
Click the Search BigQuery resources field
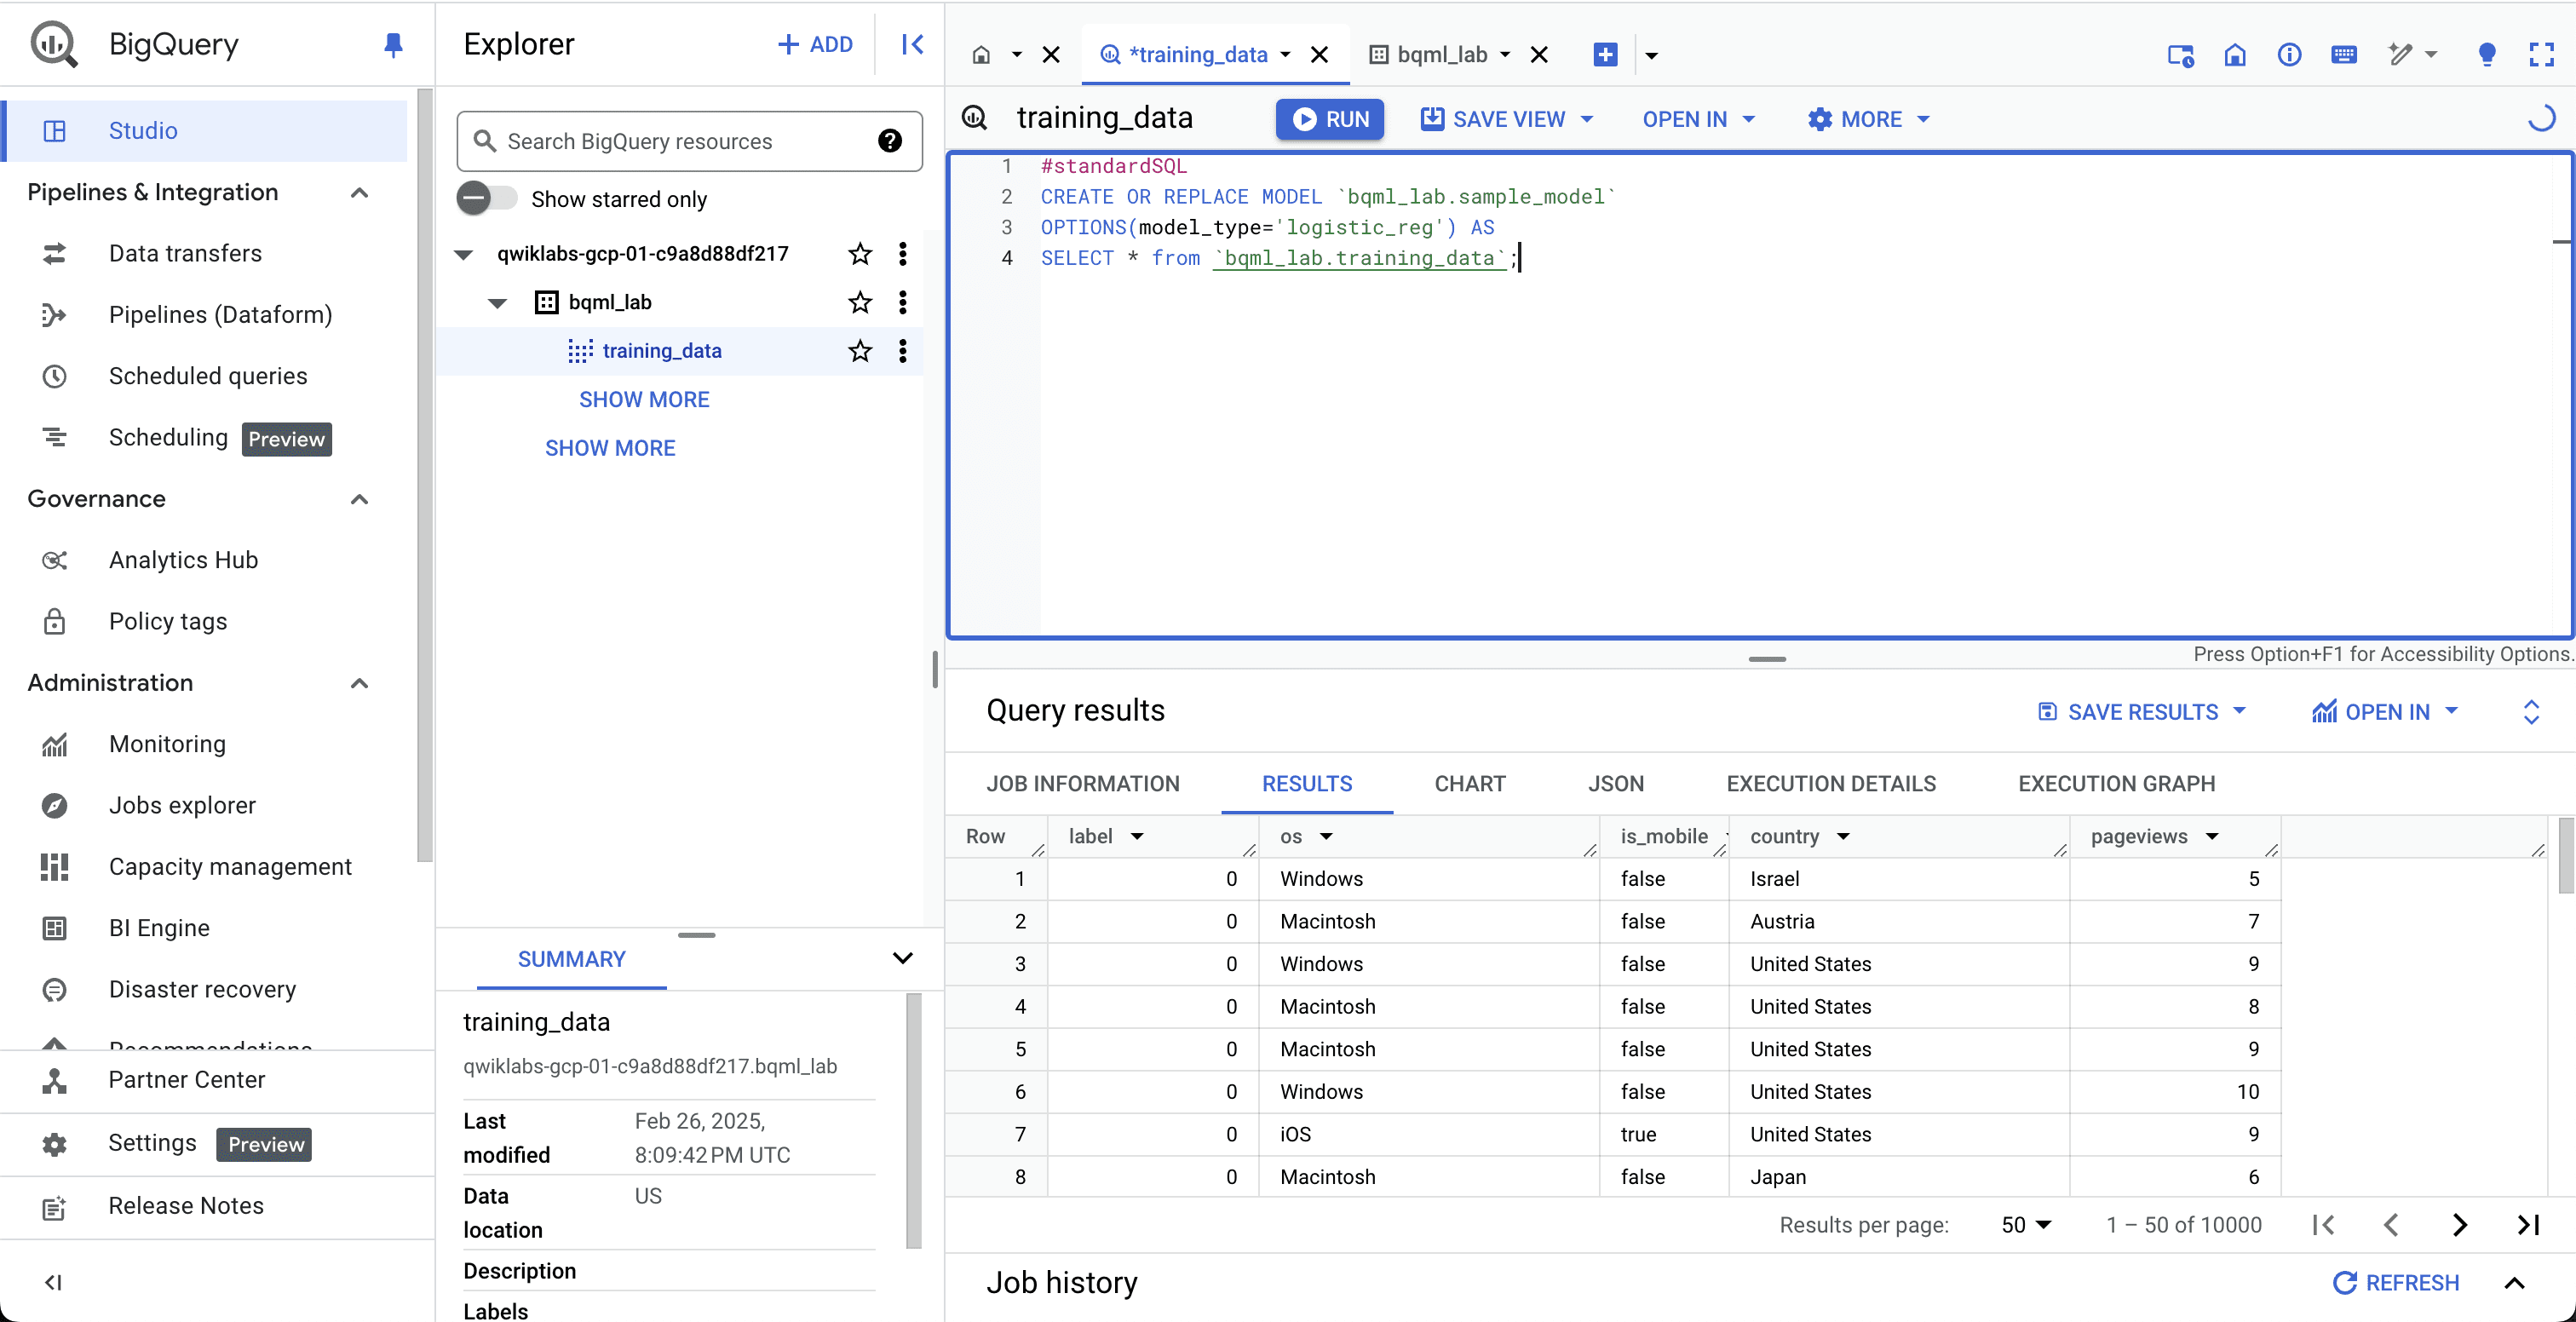(689, 141)
